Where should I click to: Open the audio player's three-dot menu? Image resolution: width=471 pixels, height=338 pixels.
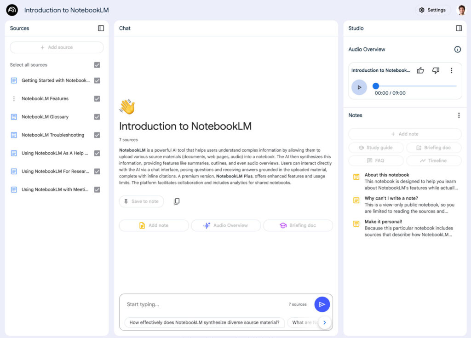451,70
